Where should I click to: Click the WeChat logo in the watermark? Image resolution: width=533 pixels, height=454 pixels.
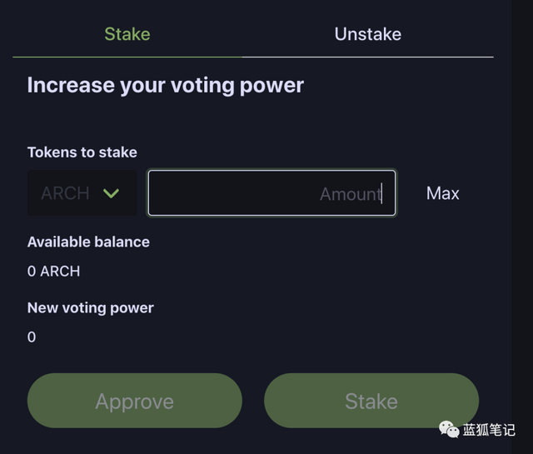(x=449, y=429)
